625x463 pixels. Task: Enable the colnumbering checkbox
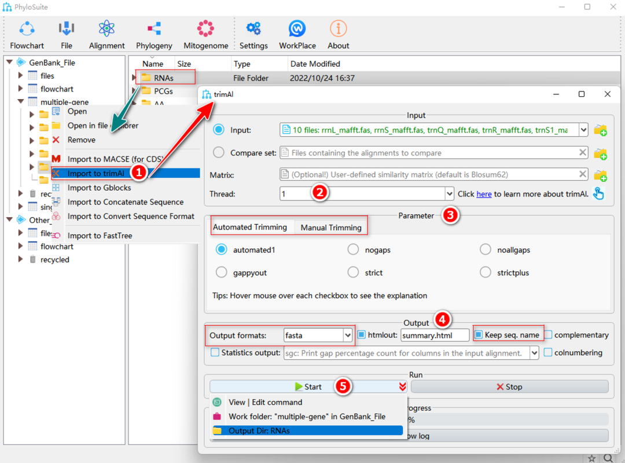(x=548, y=352)
